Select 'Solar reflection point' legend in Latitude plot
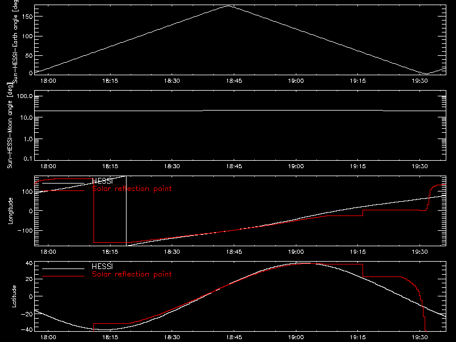 pos(132,274)
